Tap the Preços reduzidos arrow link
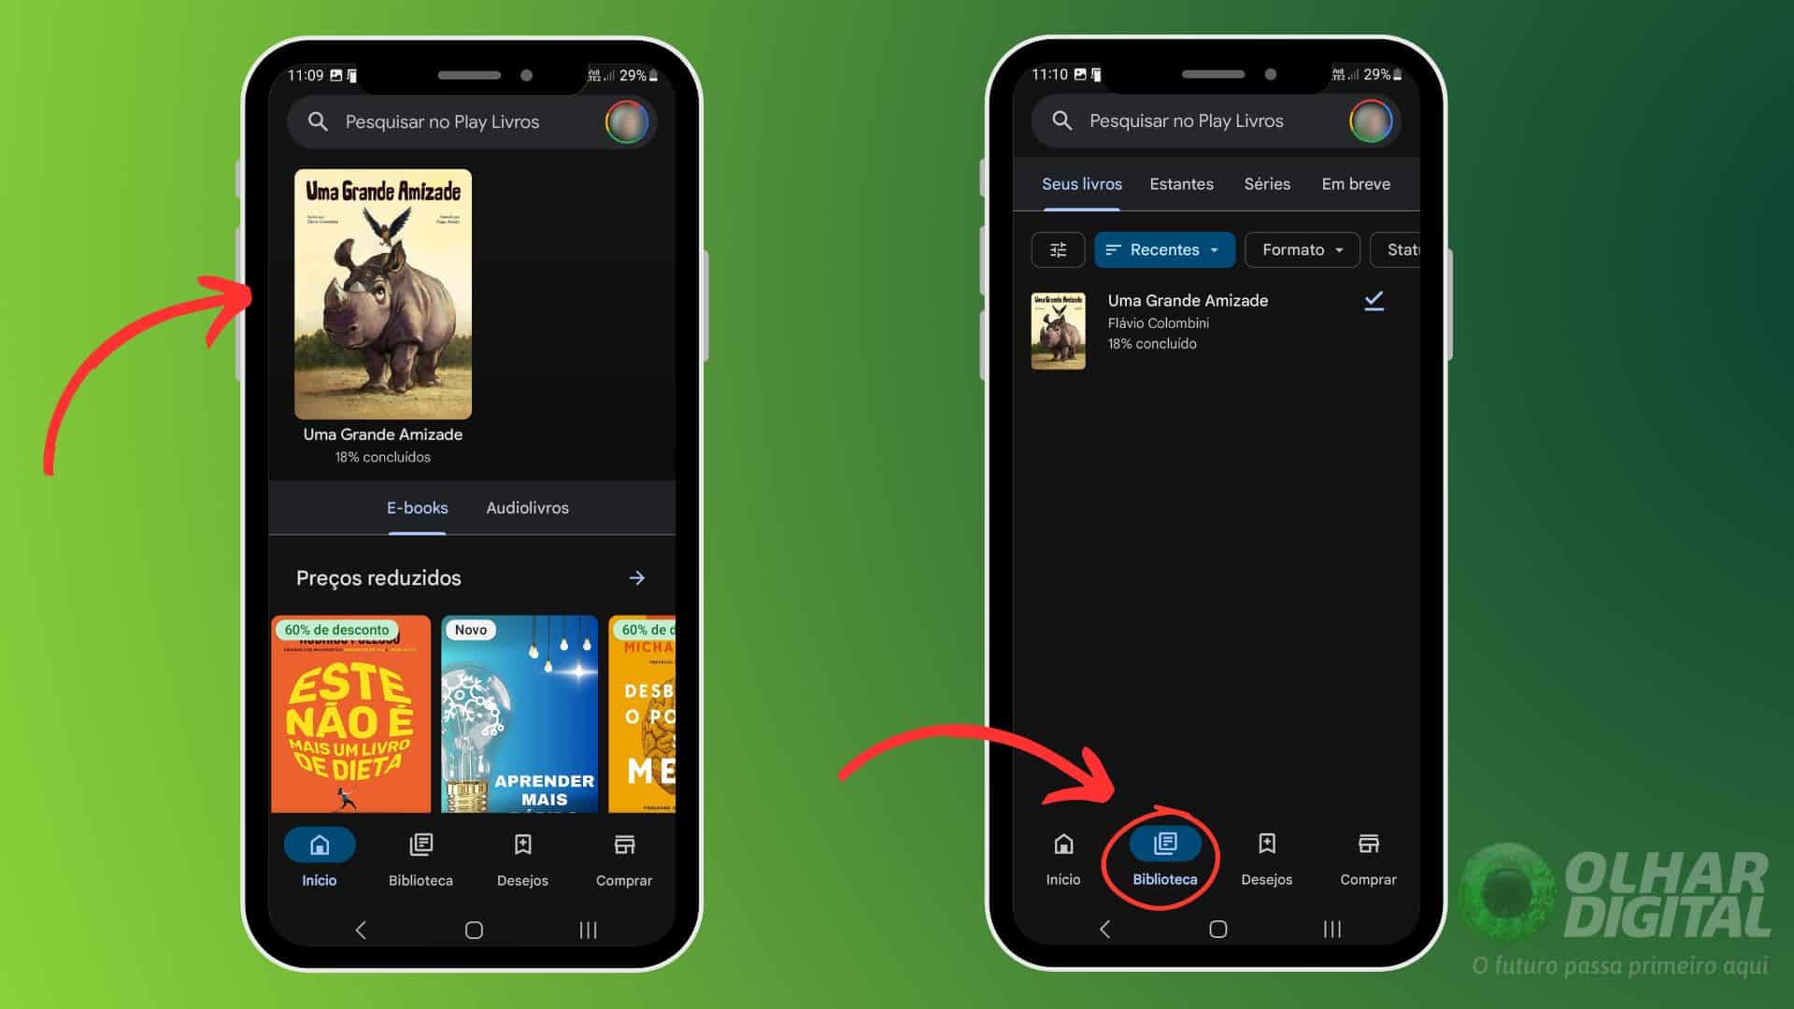The image size is (1794, 1009). pyautogui.click(x=641, y=577)
